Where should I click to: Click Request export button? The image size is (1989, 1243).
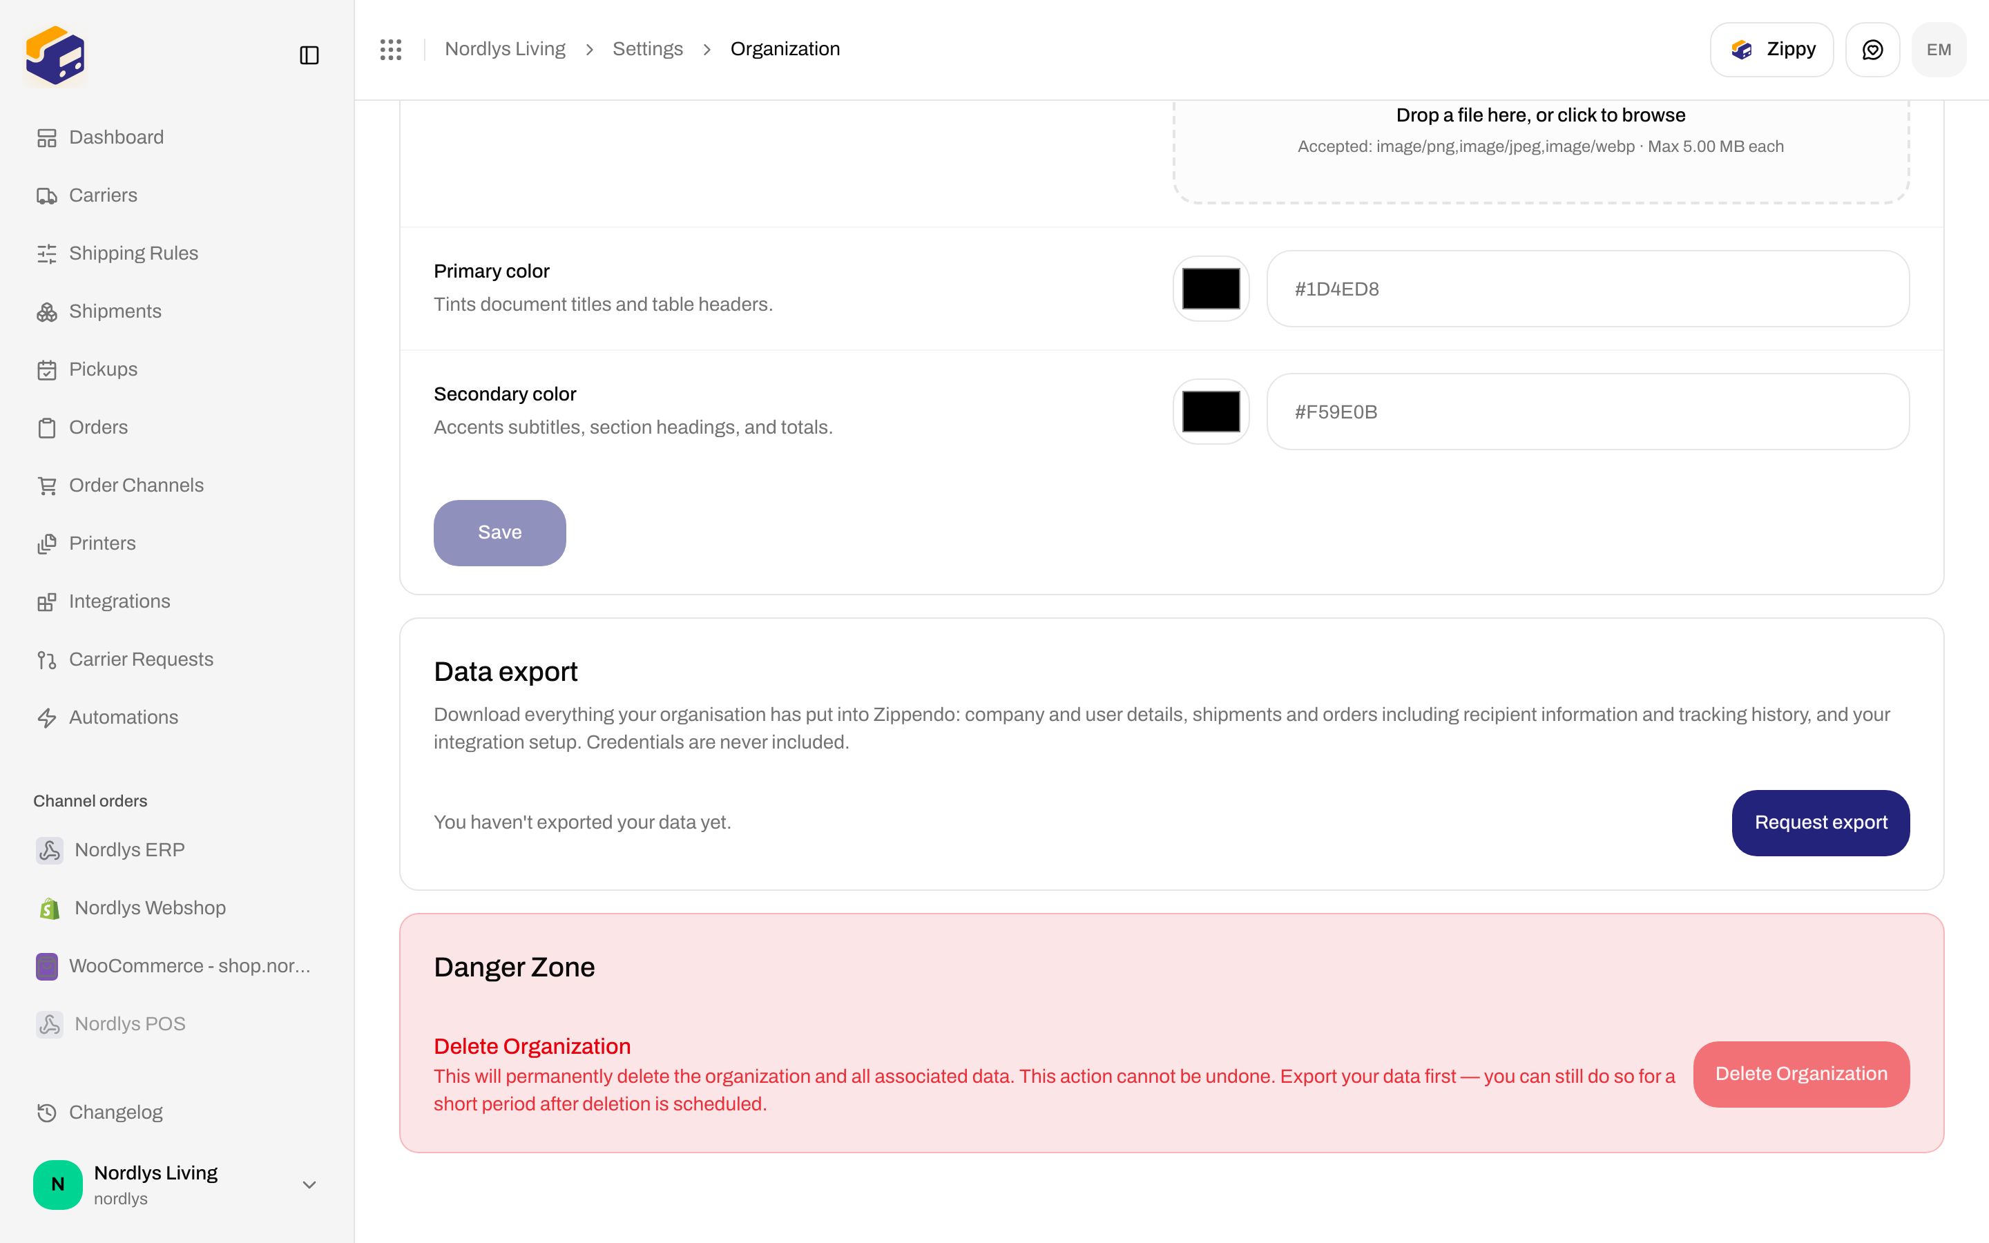tap(1820, 823)
